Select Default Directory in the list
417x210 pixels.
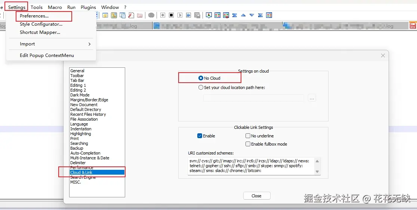tap(86, 109)
